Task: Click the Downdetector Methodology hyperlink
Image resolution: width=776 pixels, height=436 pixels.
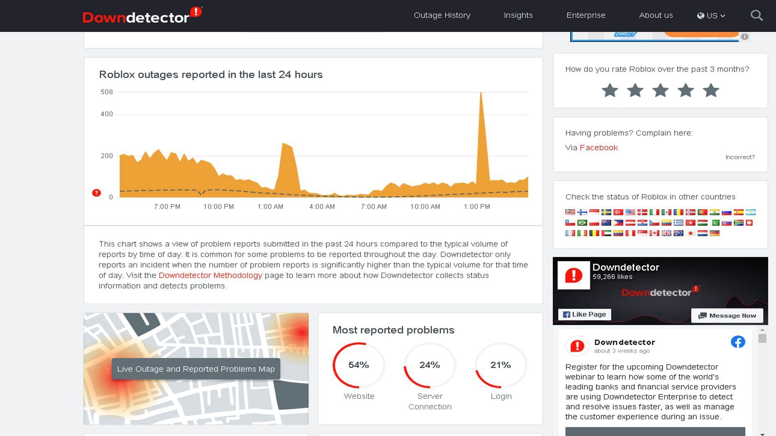Action: (211, 275)
